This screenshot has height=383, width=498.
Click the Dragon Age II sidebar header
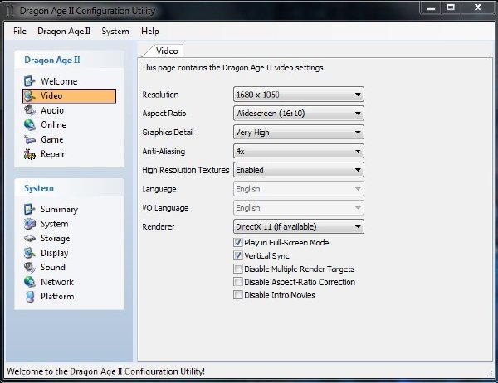tap(52, 60)
